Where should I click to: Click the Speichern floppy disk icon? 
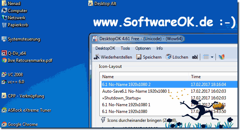click(x=139, y=57)
